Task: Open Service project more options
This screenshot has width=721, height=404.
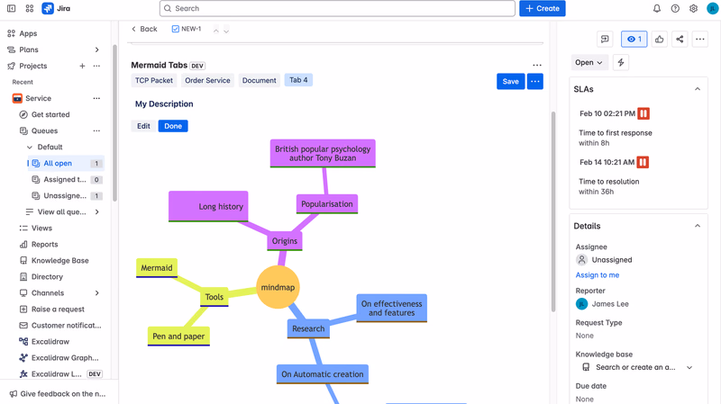Action: coord(96,98)
